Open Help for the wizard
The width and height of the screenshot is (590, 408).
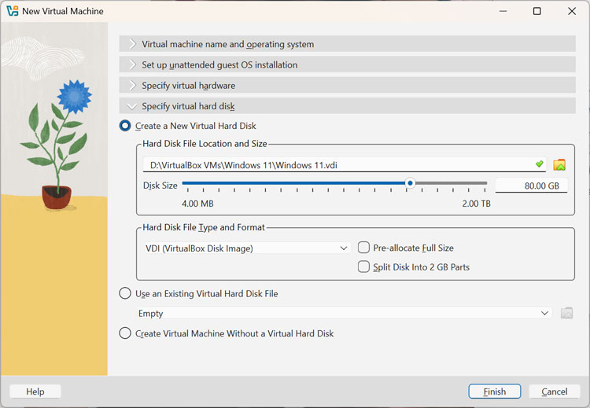click(x=35, y=391)
